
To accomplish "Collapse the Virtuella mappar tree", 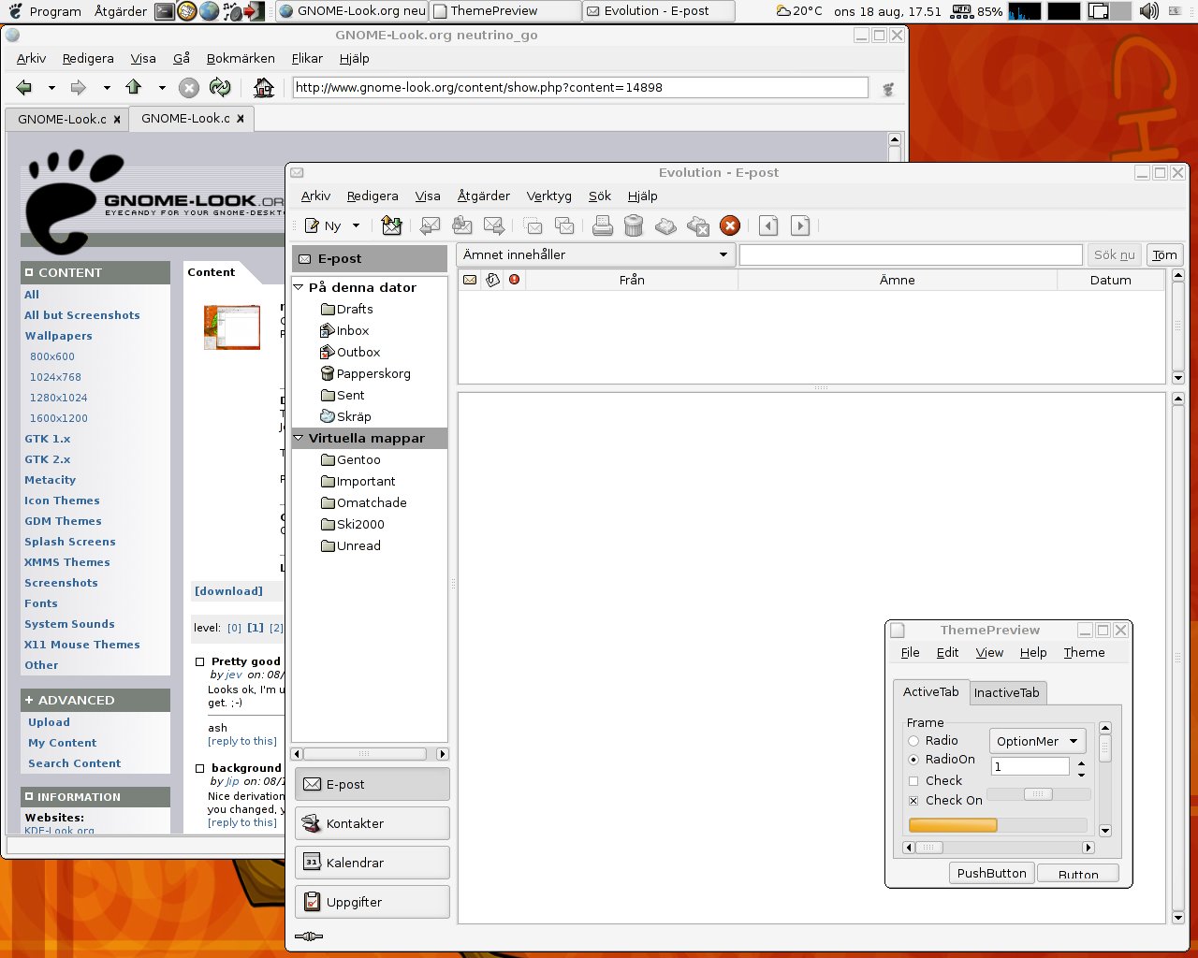I will pos(299,438).
